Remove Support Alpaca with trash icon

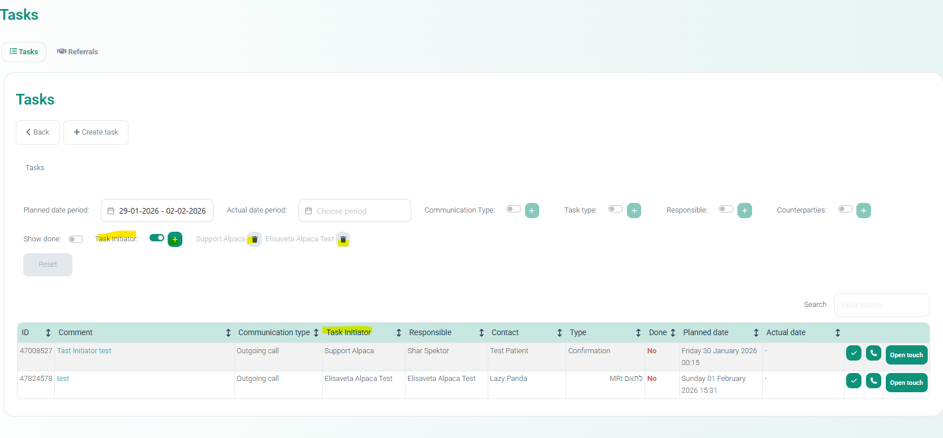click(x=254, y=240)
